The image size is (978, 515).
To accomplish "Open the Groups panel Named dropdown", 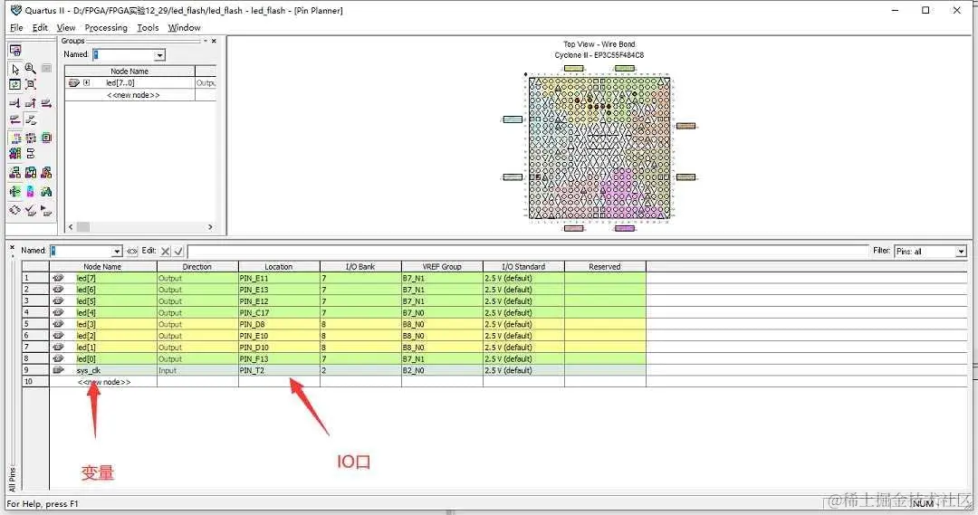I will (x=159, y=55).
